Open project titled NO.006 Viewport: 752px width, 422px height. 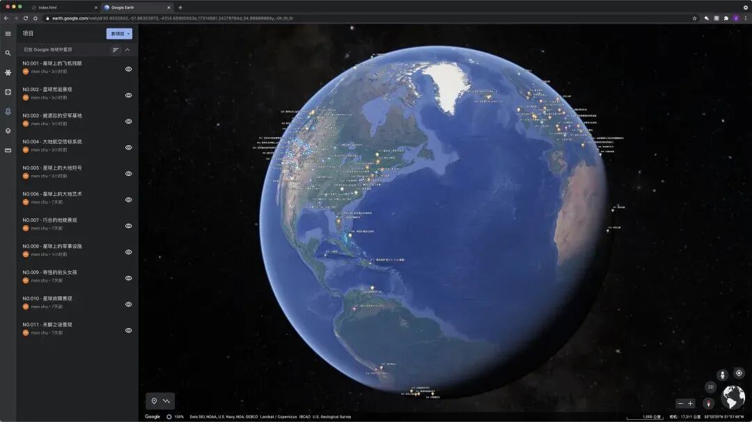(52, 194)
